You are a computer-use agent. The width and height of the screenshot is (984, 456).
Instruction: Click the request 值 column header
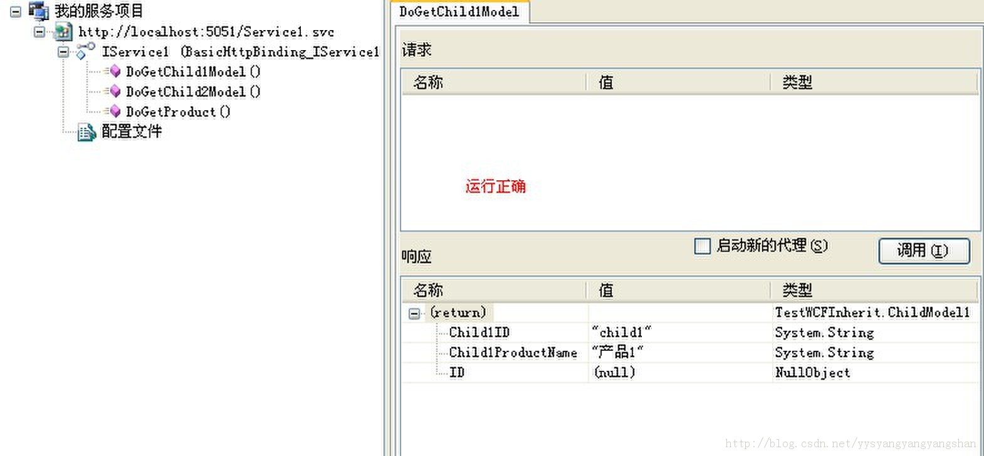[x=678, y=82]
